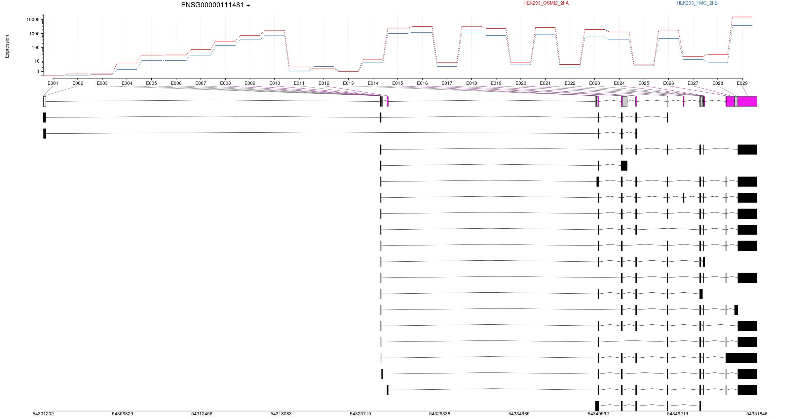Click exon bin label E001
This screenshot has width=793, height=419.
[53, 83]
